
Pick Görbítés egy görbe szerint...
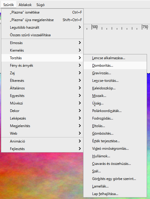[x=115, y=179]
